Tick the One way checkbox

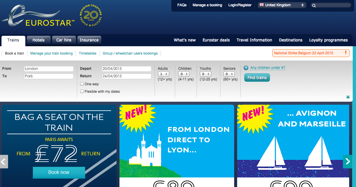coord(82,84)
